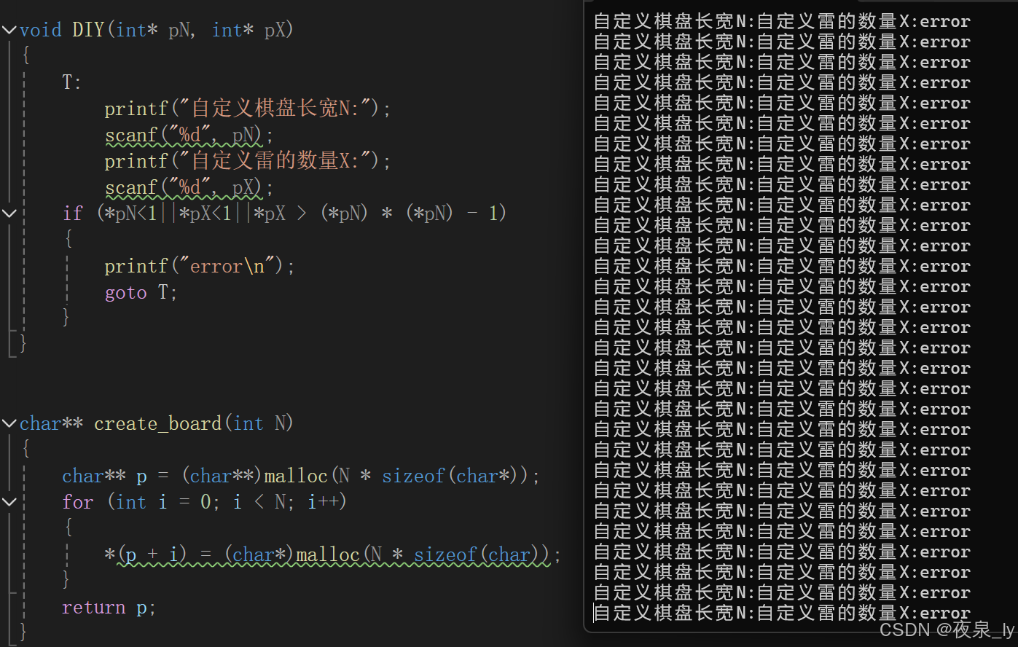Click the 'goto T;' statement

click(x=141, y=293)
